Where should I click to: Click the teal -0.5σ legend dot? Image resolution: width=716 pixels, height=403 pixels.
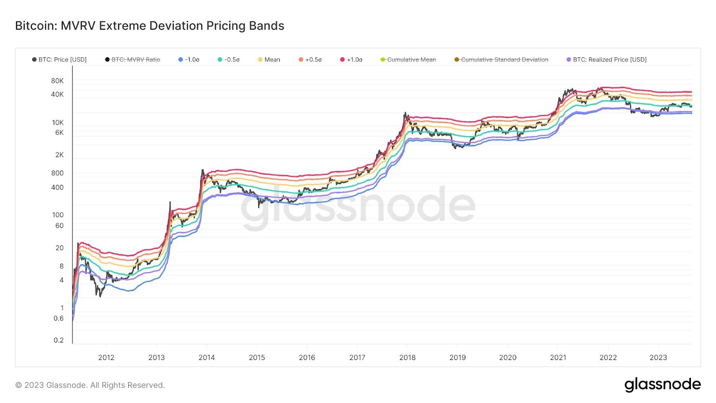(220, 60)
